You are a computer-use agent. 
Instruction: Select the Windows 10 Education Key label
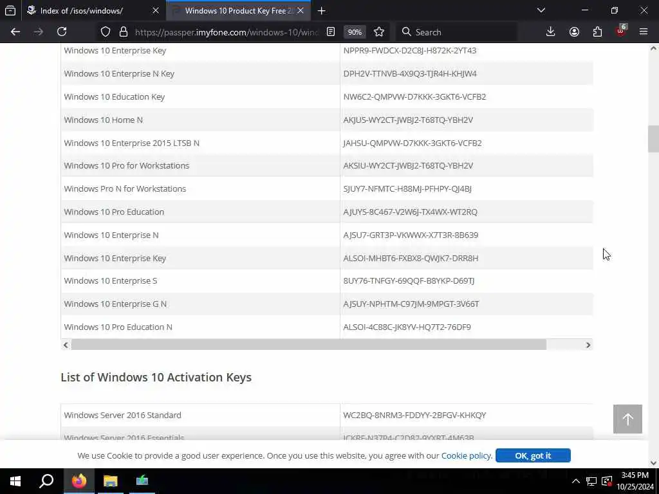point(115,96)
